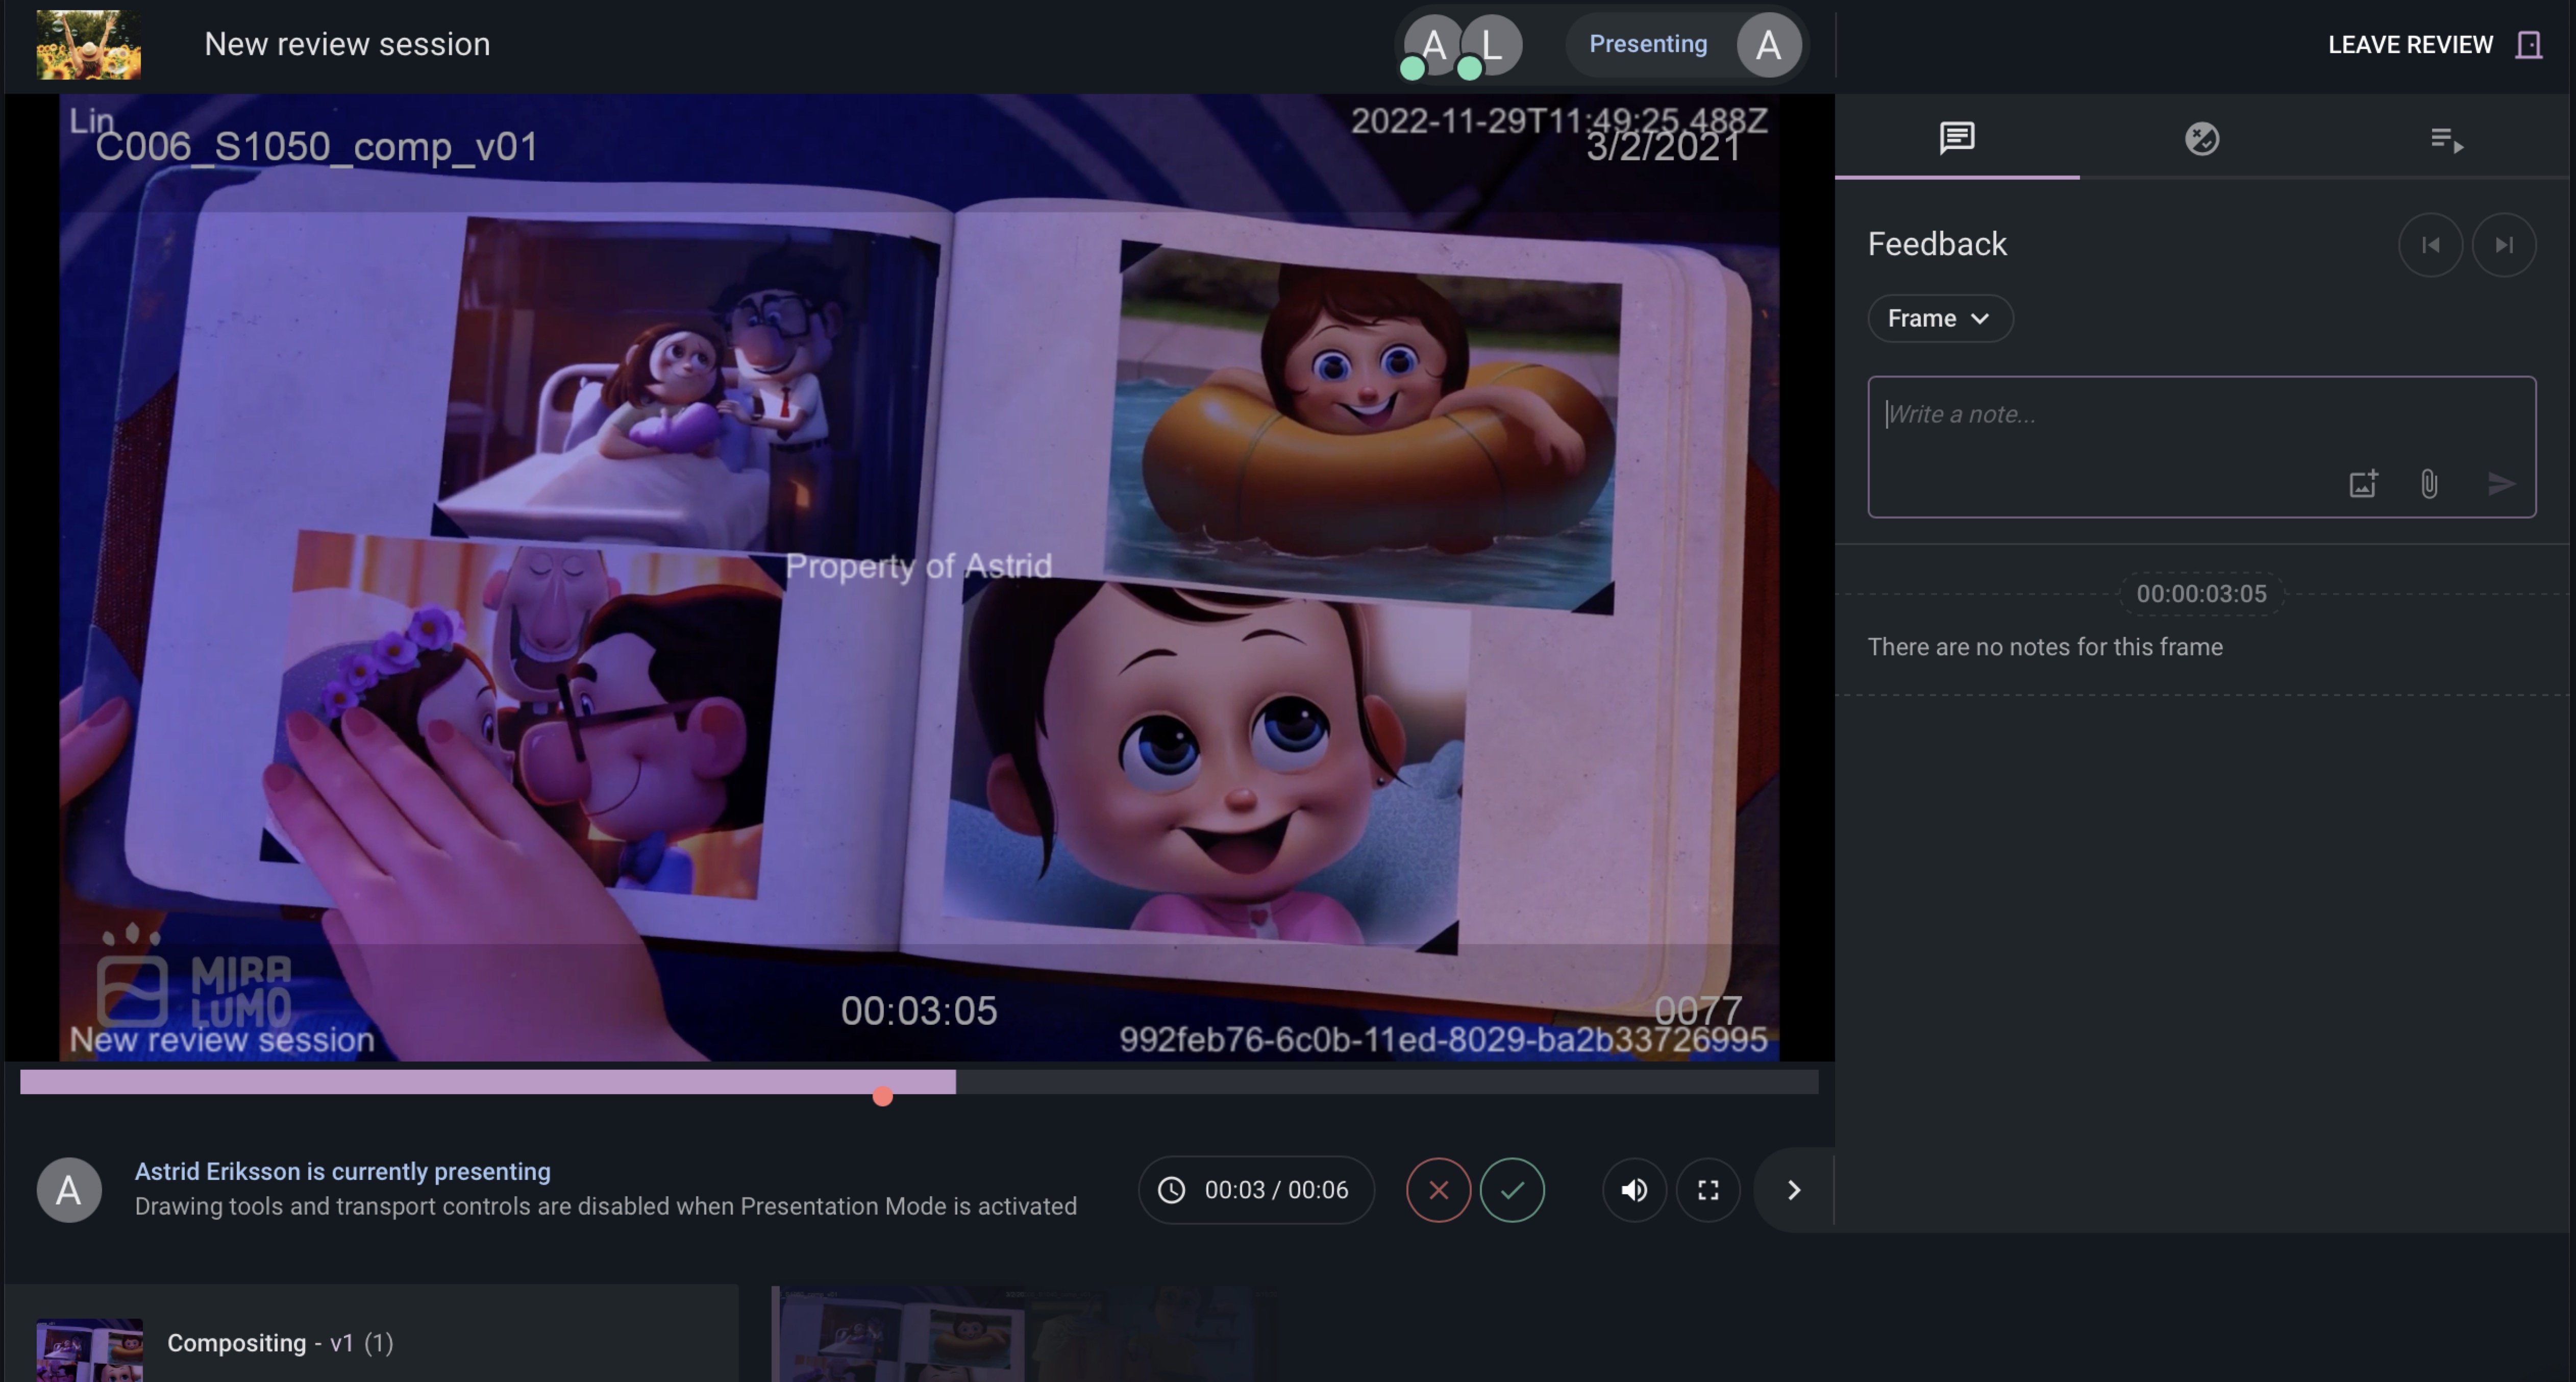Open the Compositing version thumbnail
The width and height of the screenshot is (2576, 1382).
point(89,1350)
